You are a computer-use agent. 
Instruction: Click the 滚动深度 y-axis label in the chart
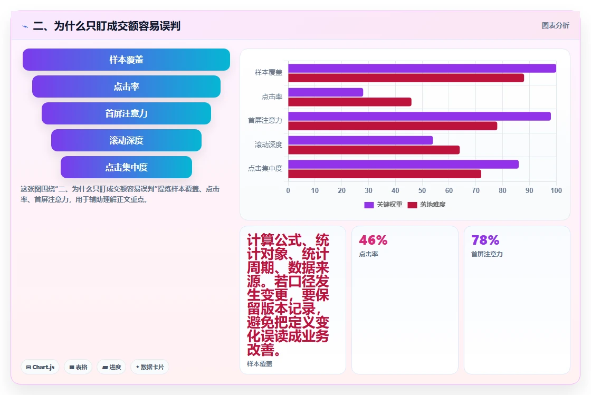(269, 144)
